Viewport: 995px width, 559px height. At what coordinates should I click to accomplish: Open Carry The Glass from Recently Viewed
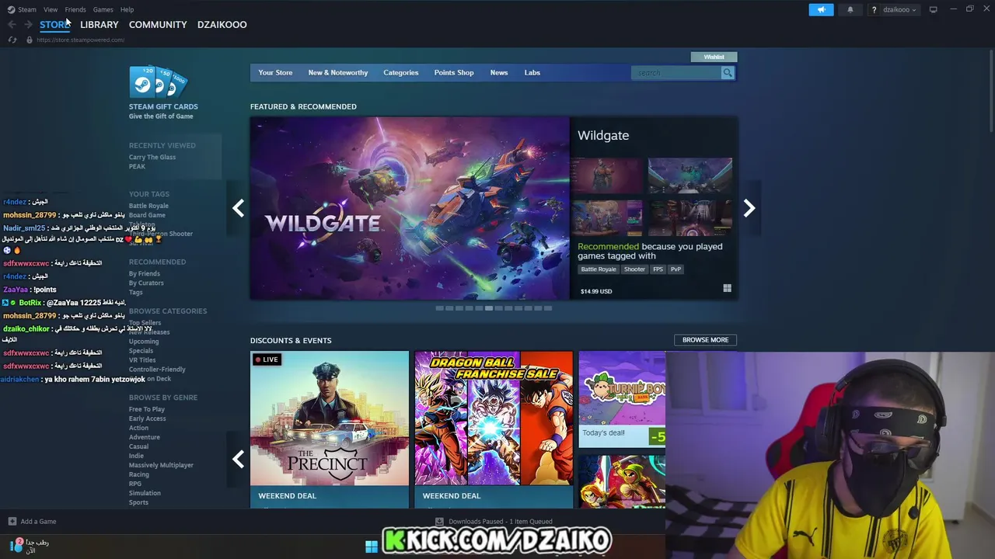tap(152, 158)
